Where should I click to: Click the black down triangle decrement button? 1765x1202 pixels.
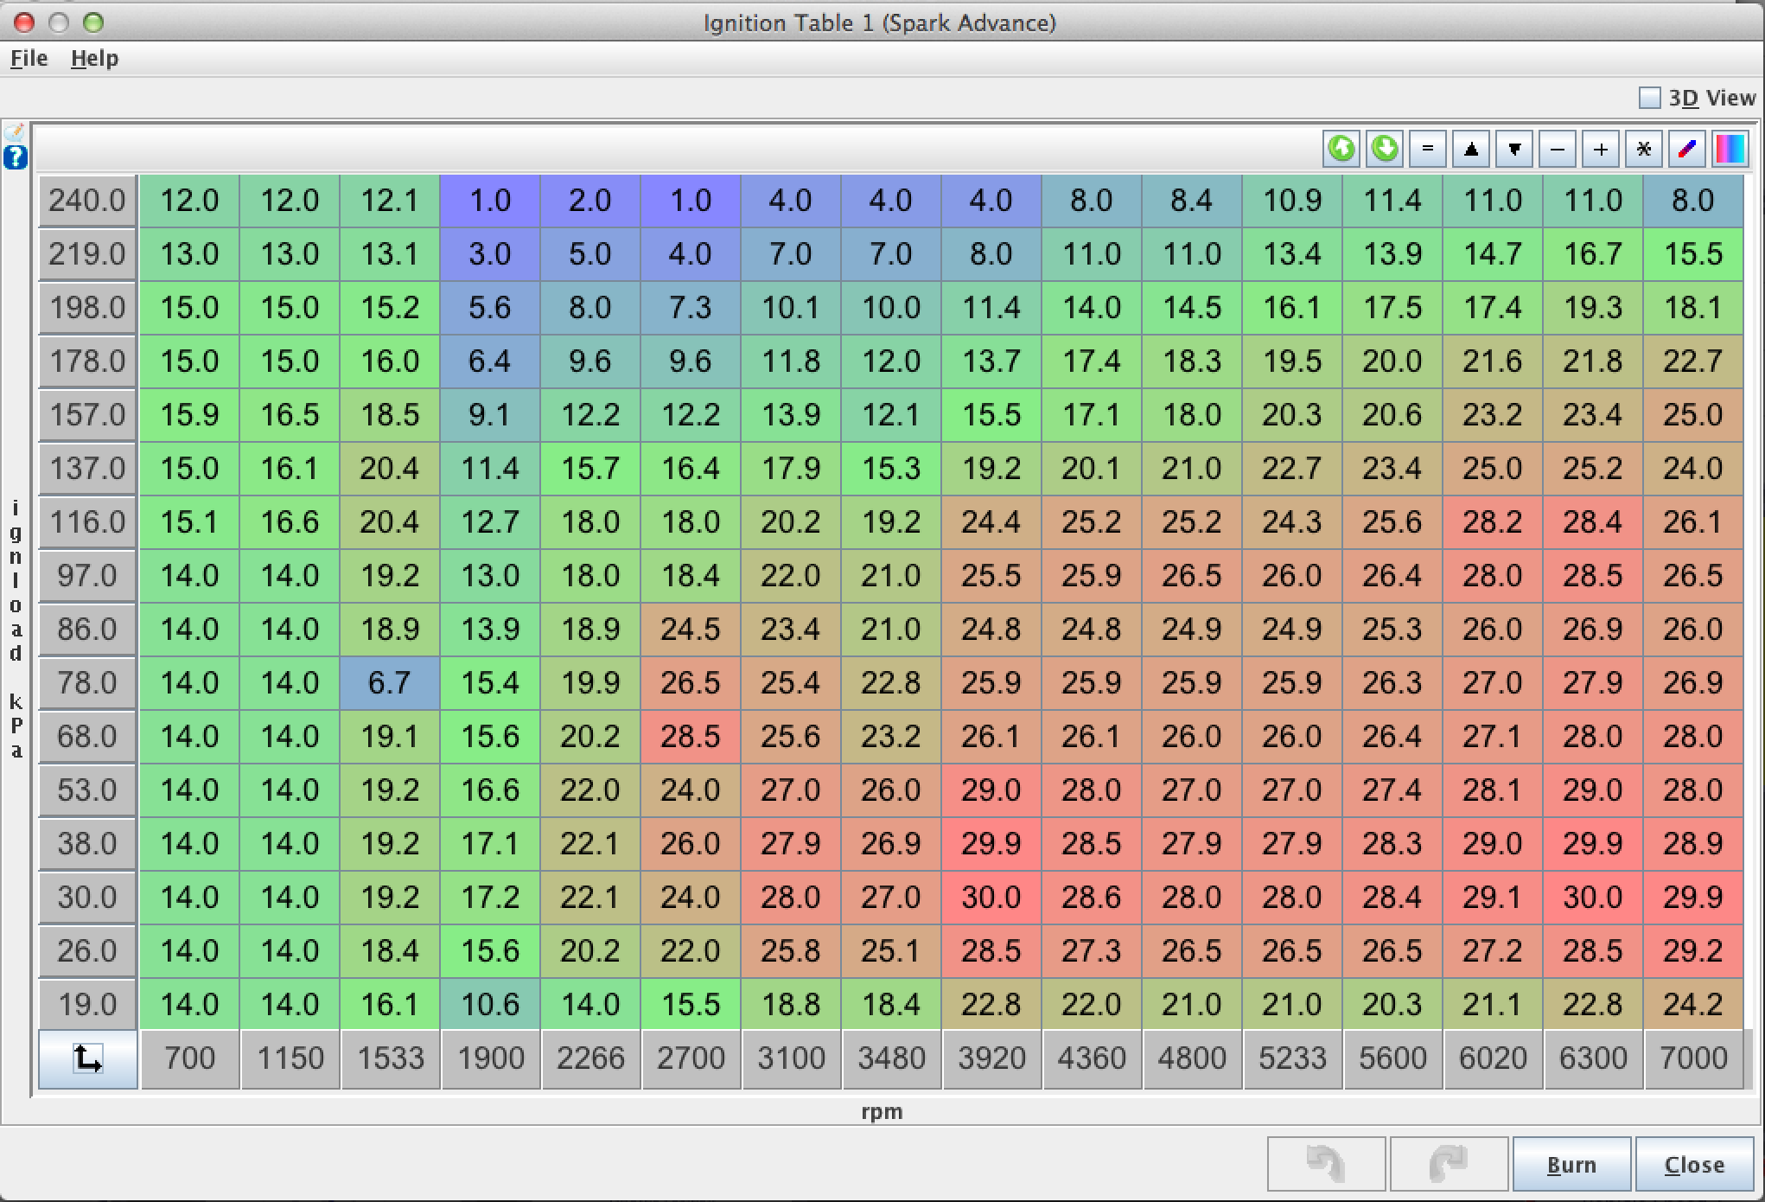(x=1514, y=149)
